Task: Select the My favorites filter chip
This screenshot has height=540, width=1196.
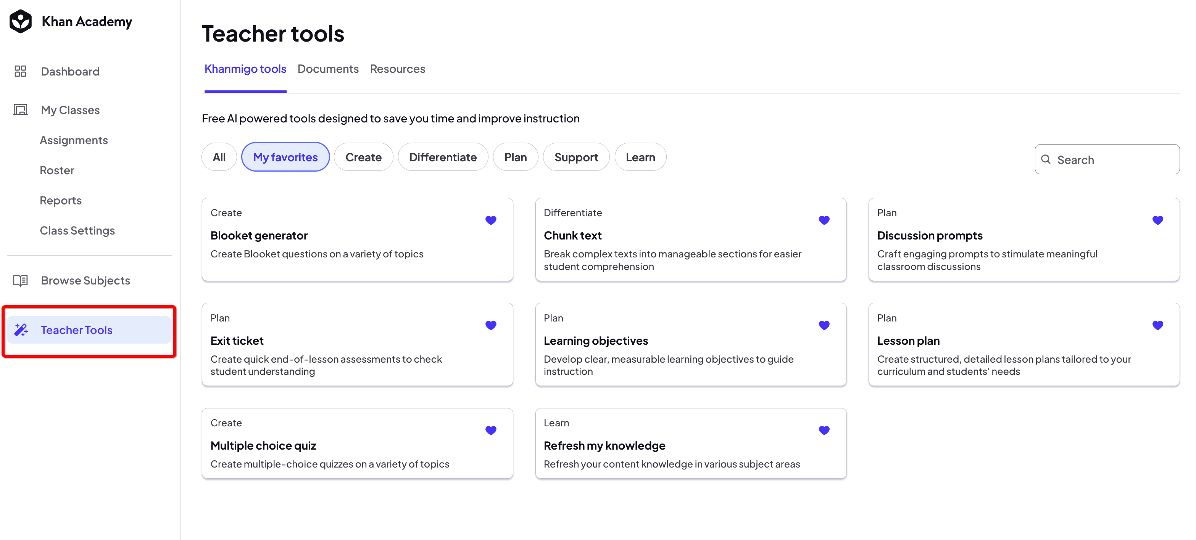Action: point(285,157)
